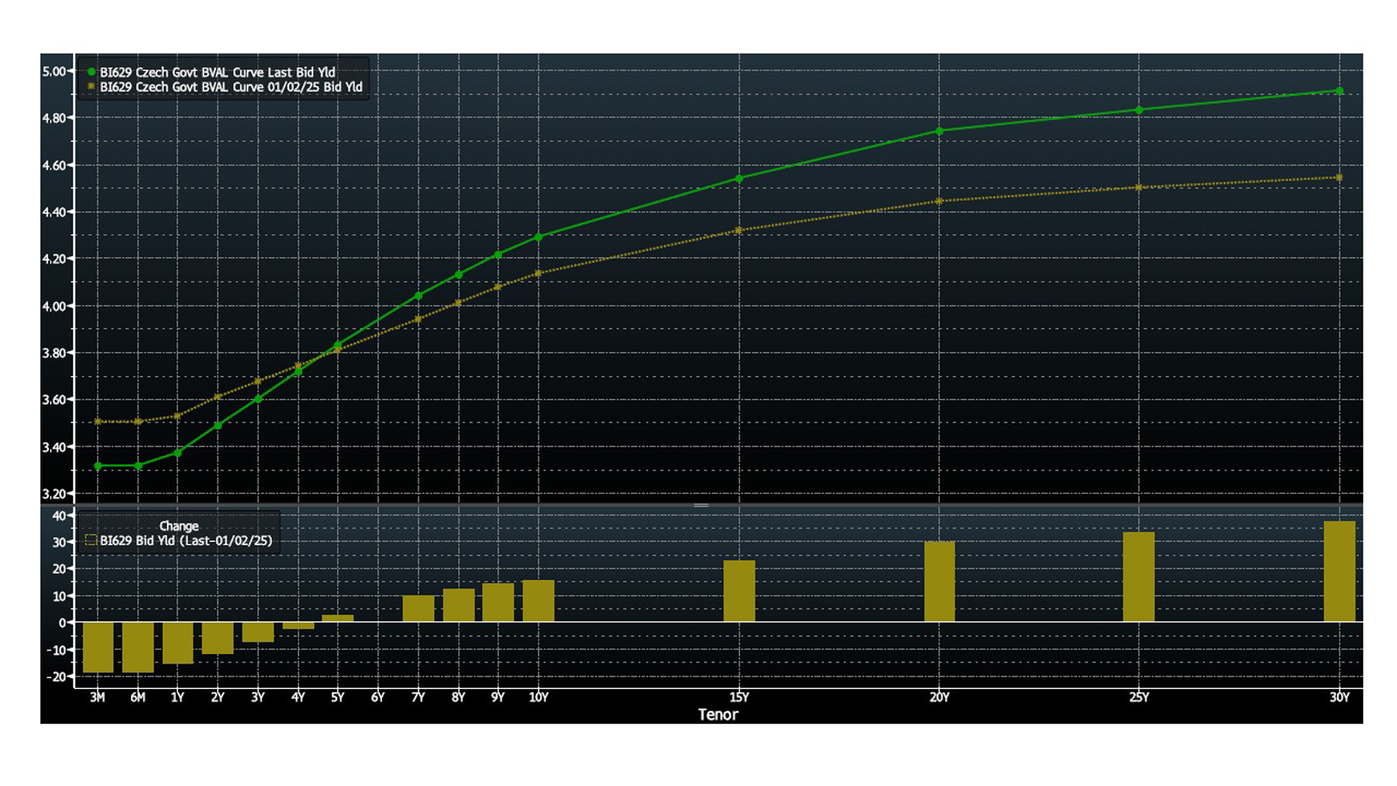Click the gold 25Y data point on 01/02/25 curve

tap(1139, 187)
